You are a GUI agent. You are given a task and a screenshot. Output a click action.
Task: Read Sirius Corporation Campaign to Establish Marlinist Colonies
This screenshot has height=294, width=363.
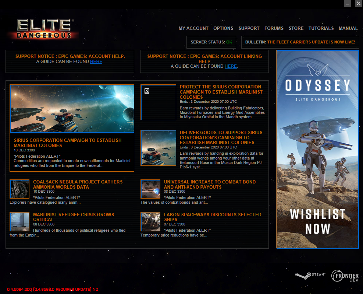(67, 143)
